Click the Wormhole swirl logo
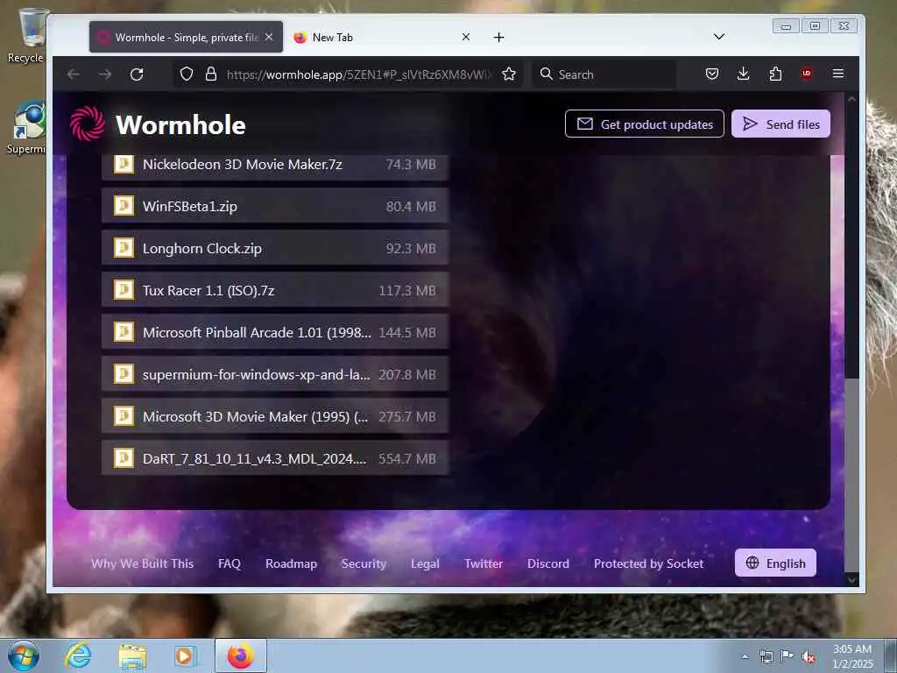Image resolution: width=897 pixels, height=673 pixels. [x=88, y=124]
